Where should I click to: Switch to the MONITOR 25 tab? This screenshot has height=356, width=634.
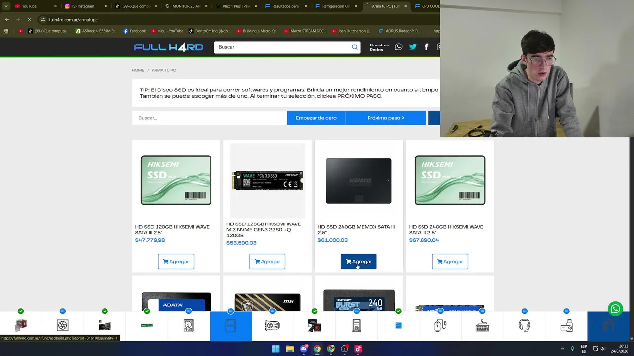pyautogui.click(x=186, y=6)
